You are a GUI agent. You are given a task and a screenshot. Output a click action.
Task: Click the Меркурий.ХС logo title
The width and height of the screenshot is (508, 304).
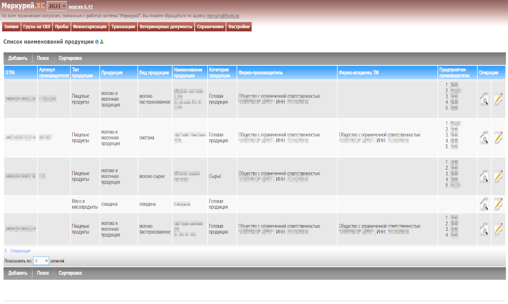click(x=23, y=6)
